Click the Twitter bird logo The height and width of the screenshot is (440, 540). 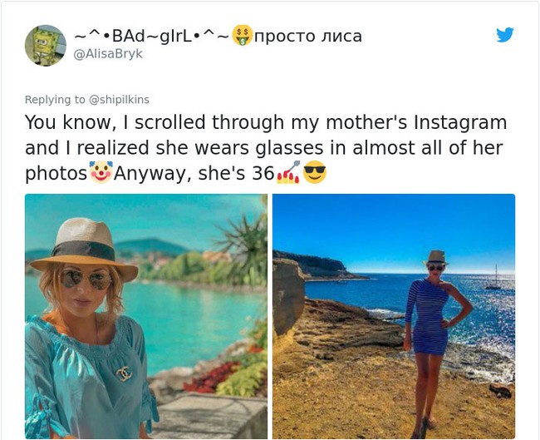(504, 35)
